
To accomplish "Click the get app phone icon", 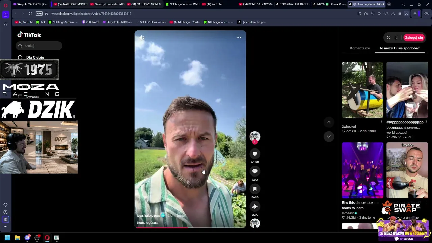I will pyautogui.click(x=396, y=38).
